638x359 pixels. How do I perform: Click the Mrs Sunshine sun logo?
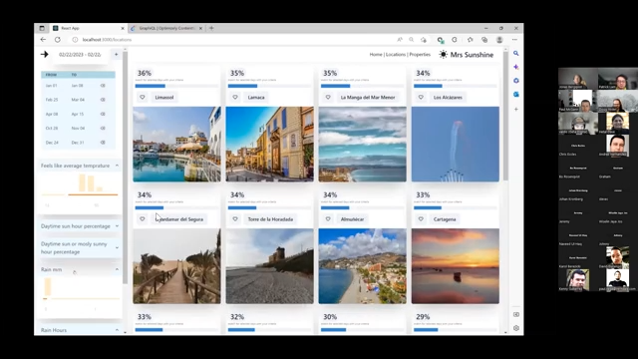443,54
